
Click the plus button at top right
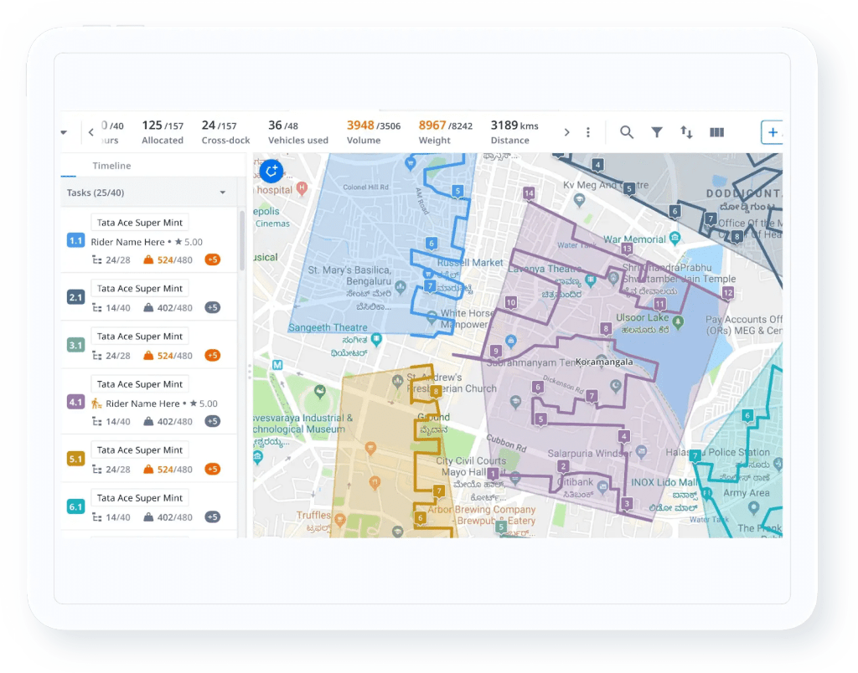point(772,131)
